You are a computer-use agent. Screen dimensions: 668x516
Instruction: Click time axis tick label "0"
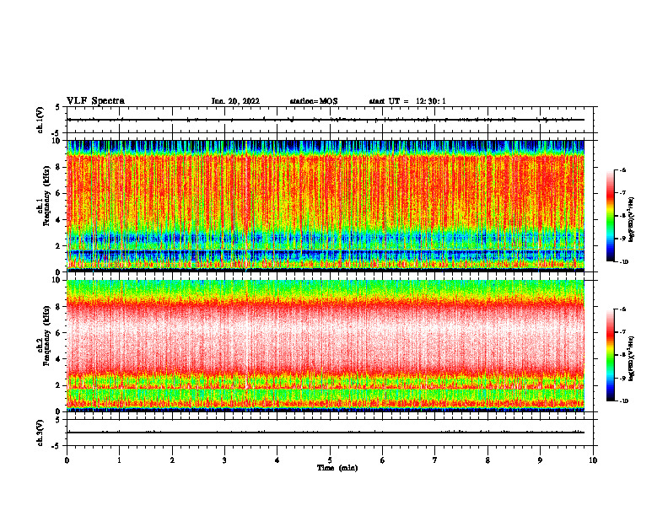pyautogui.click(x=67, y=460)
